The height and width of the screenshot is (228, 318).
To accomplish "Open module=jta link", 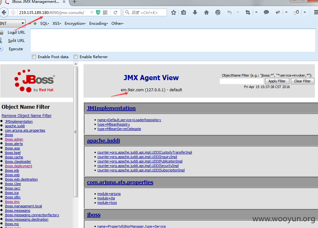I will (x=106, y=198).
